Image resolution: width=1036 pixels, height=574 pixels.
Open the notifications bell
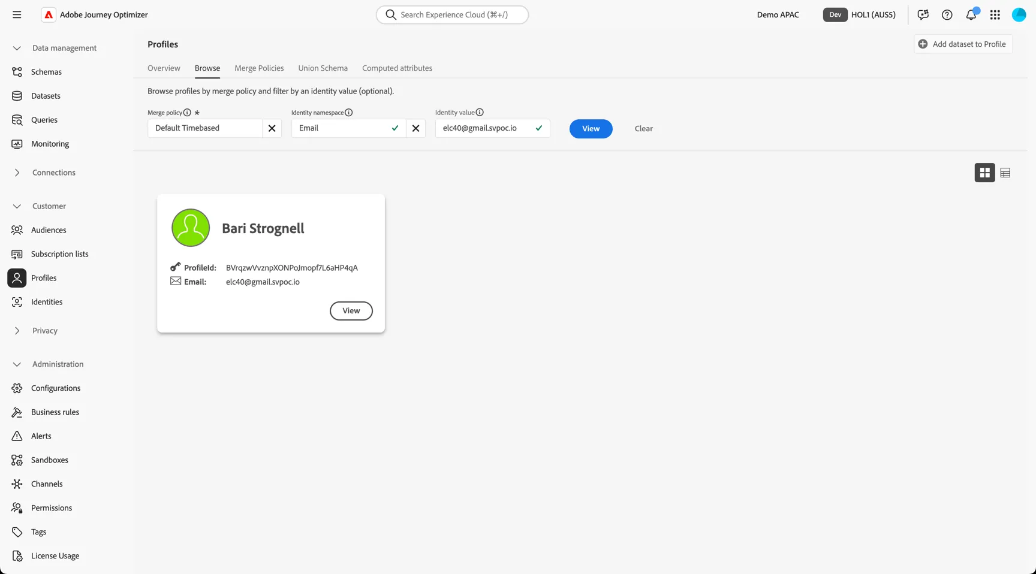tap(971, 14)
